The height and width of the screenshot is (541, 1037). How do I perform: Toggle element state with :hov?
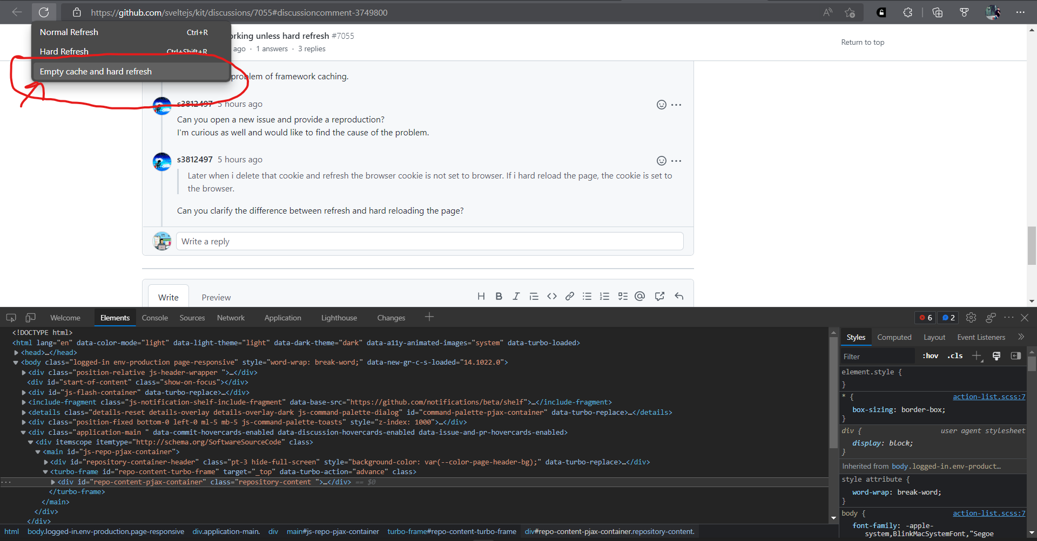tap(930, 356)
